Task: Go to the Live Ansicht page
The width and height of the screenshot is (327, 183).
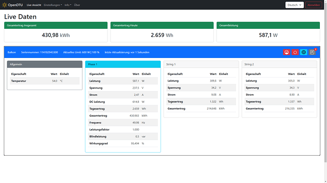Action: click(x=34, y=5)
